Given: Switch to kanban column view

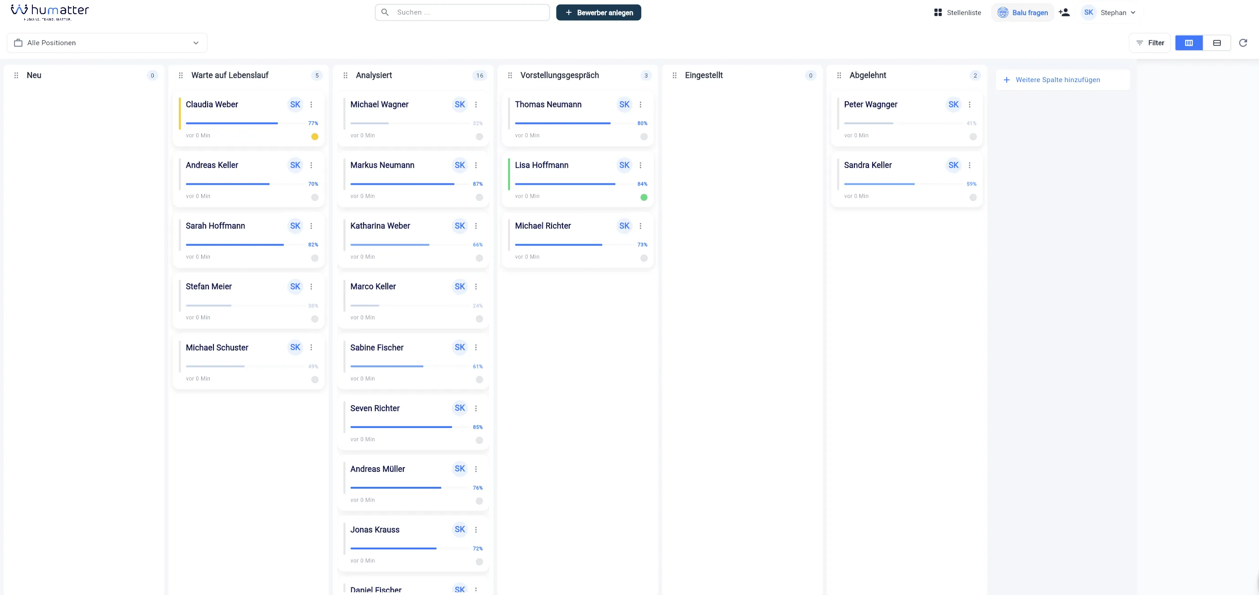Looking at the screenshot, I should (x=1189, y=43).
